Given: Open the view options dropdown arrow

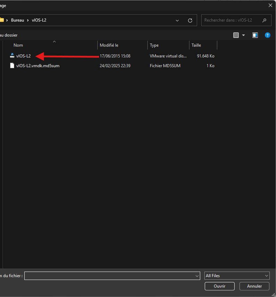Looking at the screenshot, I should pyautogui.click(x=243, y=35).
